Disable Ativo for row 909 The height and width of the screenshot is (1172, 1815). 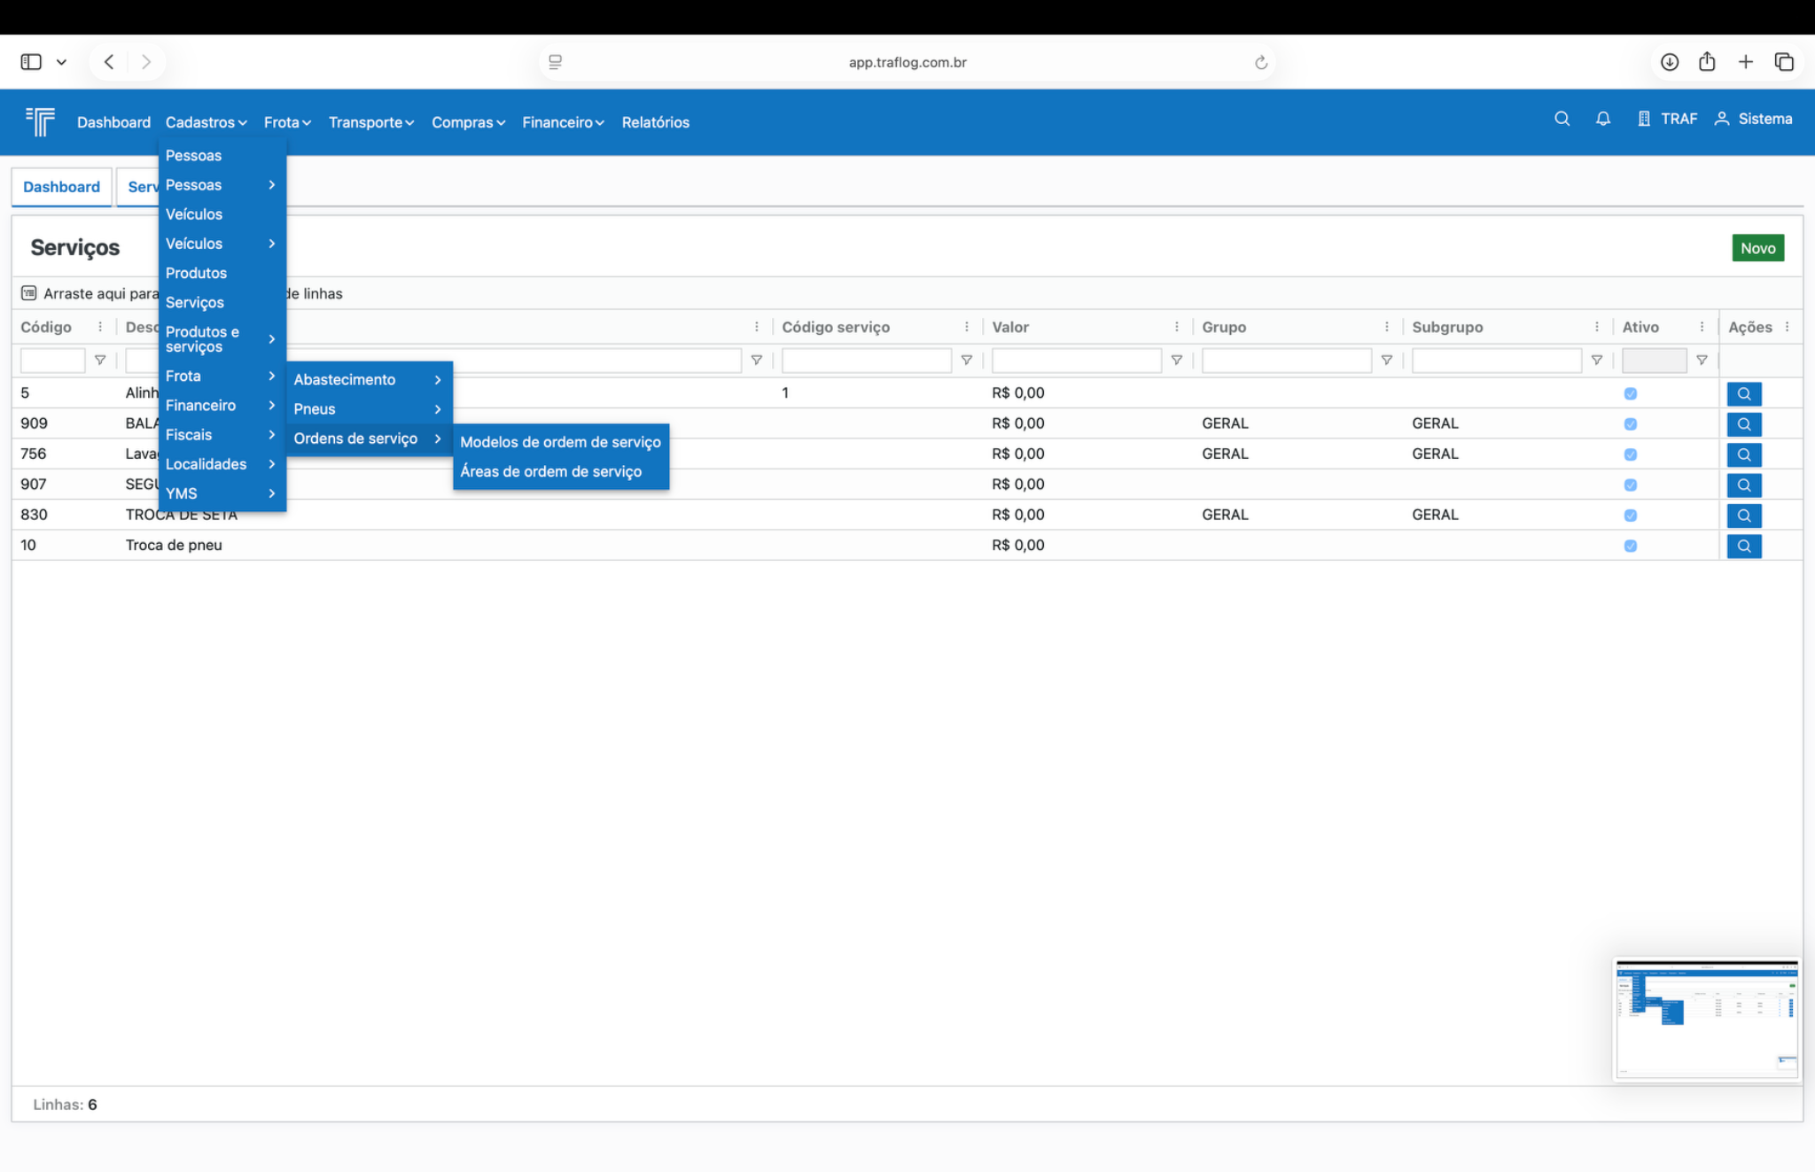pyautogui.click(x=1630, y=423)
